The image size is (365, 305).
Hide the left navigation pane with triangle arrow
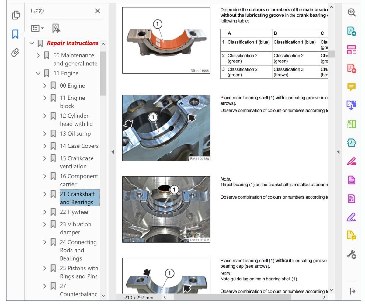(113, 151)
